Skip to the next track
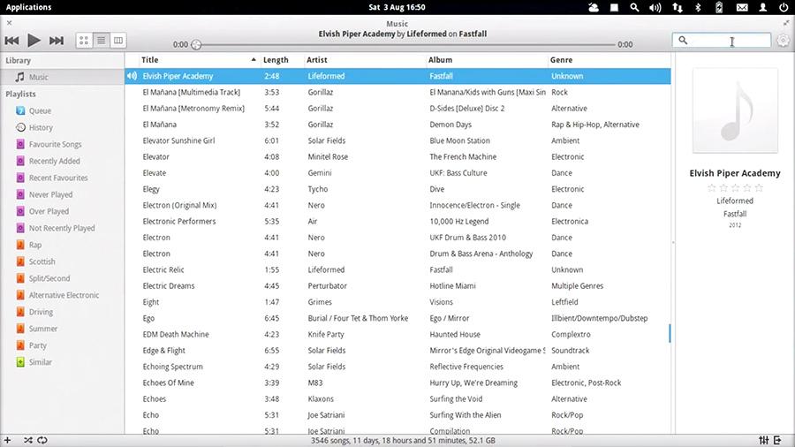Screen dimensions: 795x447 57,41
